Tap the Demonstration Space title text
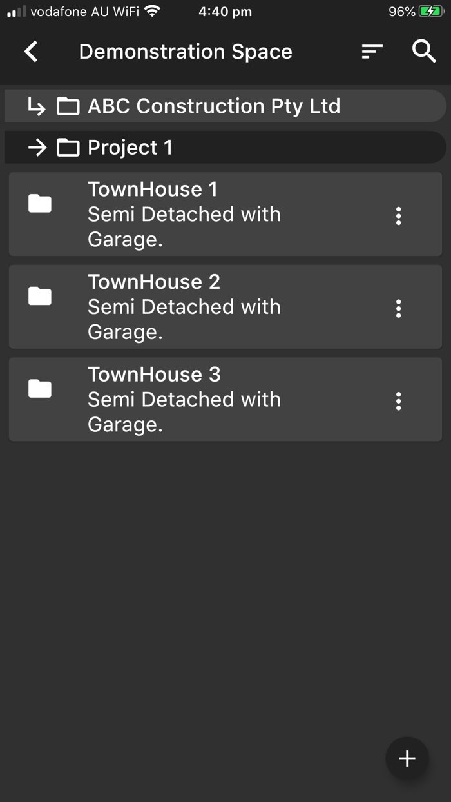The image size is (451, 802). [x=185, y=51]
